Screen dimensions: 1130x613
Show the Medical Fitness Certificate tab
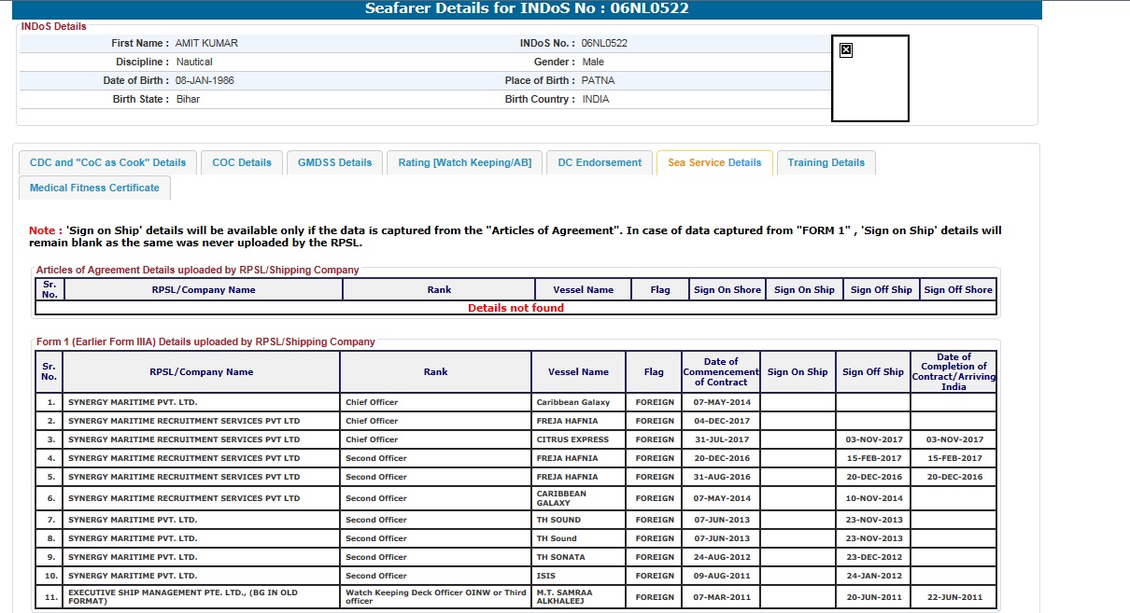pos(94,188)
